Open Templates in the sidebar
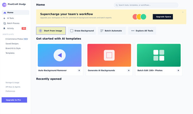This screenshot has height=114, width=193. click(x=10, y=53)
